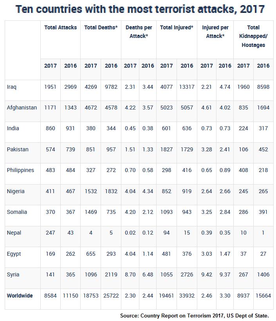This screenshot has height=321, width=276.
Task: Select Syria's 2017 deaths per attack 8.70
Action: [x=130, y=274]
